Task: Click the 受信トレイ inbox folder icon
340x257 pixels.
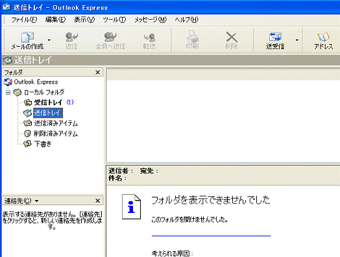Action: [28, 102]
